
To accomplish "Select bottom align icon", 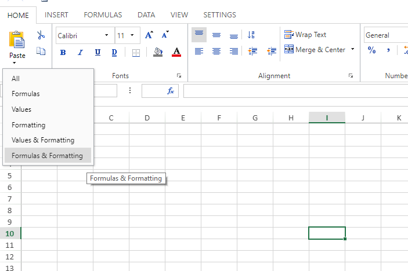I will pyautogui.click(x=234, y=35).
